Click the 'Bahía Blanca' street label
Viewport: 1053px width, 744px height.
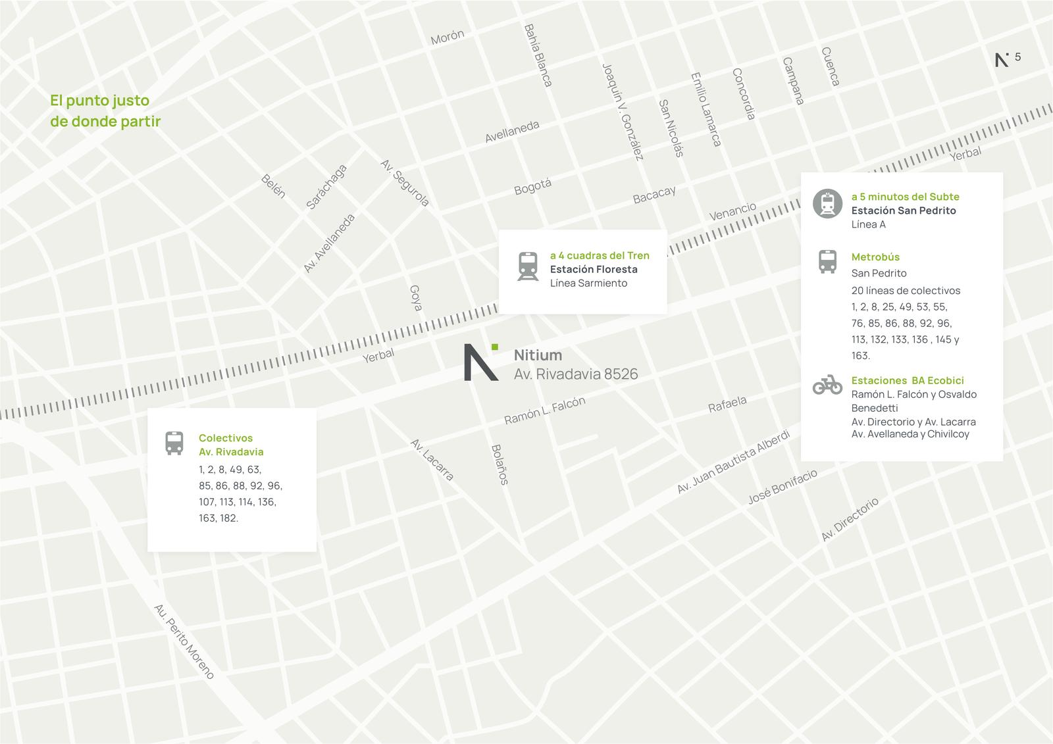[538, 55]
